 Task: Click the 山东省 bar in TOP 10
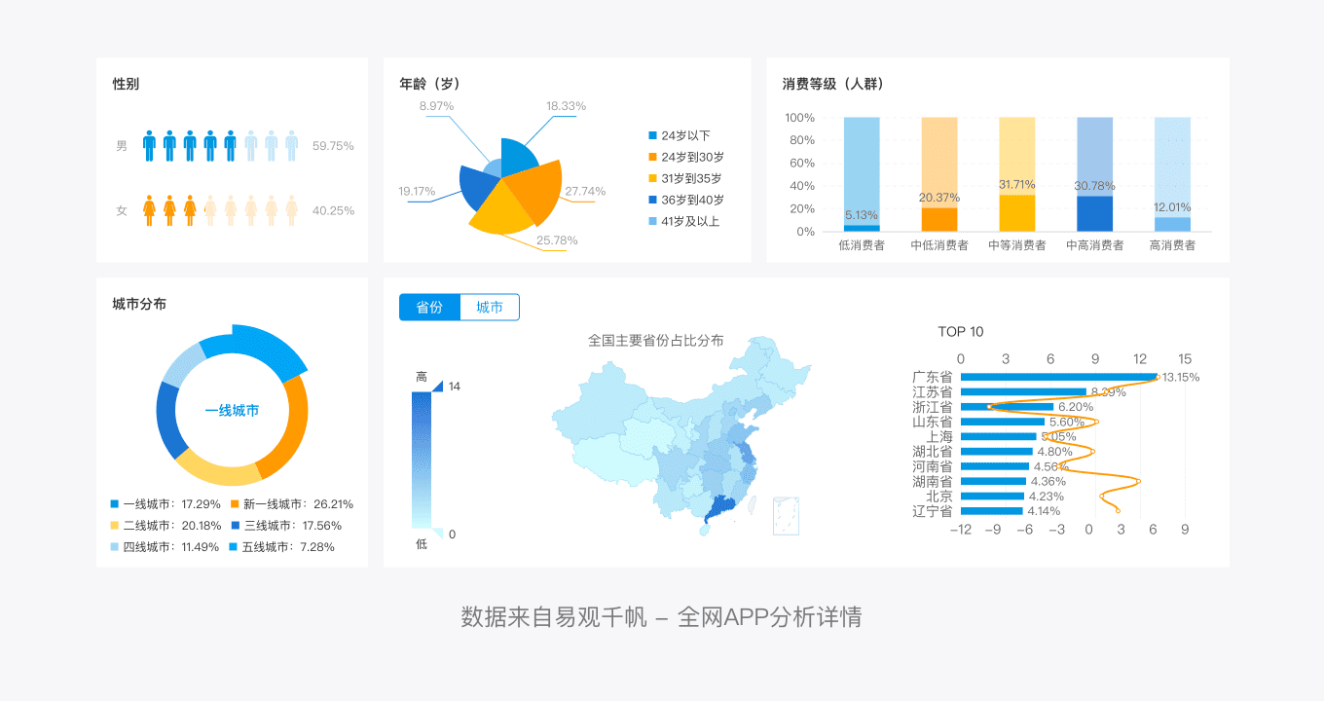(1003, 422)
